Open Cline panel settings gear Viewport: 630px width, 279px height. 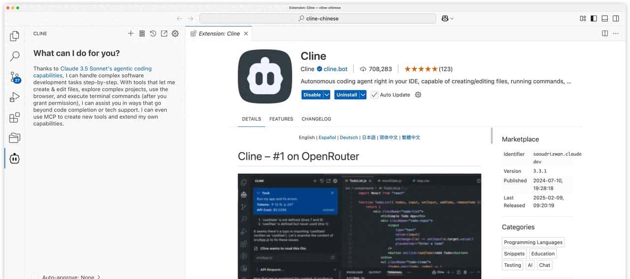click(x=175, y=33)
